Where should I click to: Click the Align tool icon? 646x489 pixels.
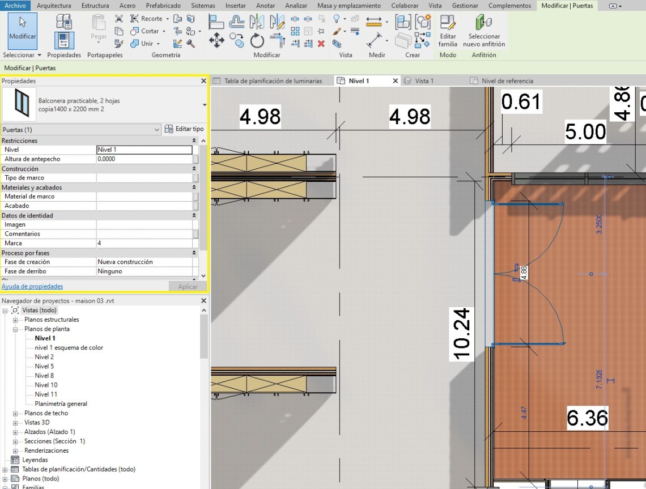coord(216,22)
